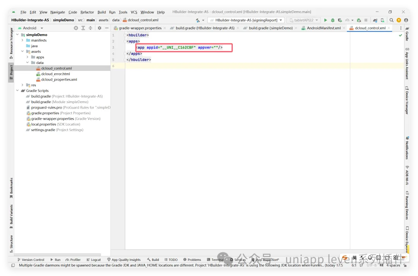
Task: Open the VCS menu
Action: [134, 12]
